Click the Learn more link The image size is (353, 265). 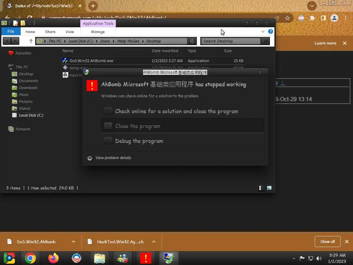pyautogui.click(x=325, y=43)
